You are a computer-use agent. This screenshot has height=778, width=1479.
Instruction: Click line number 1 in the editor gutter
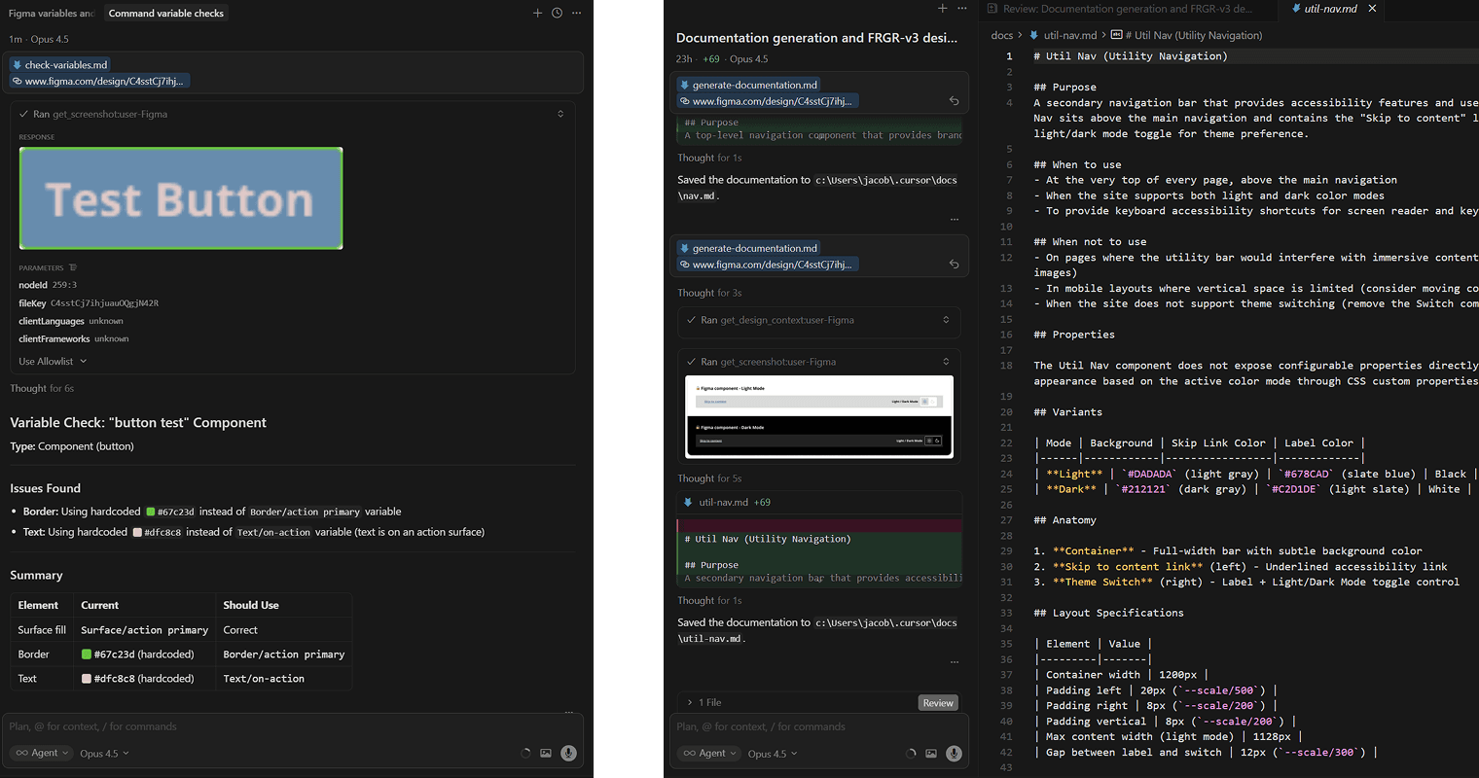coord(1009,56)
